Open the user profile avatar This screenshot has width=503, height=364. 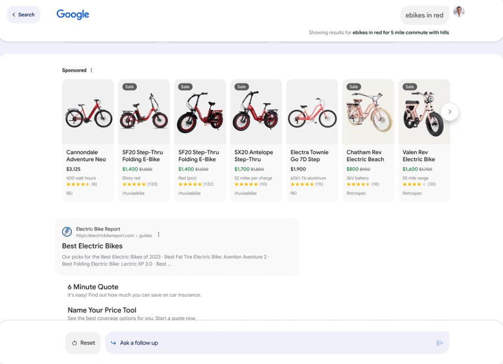(459, 11)
